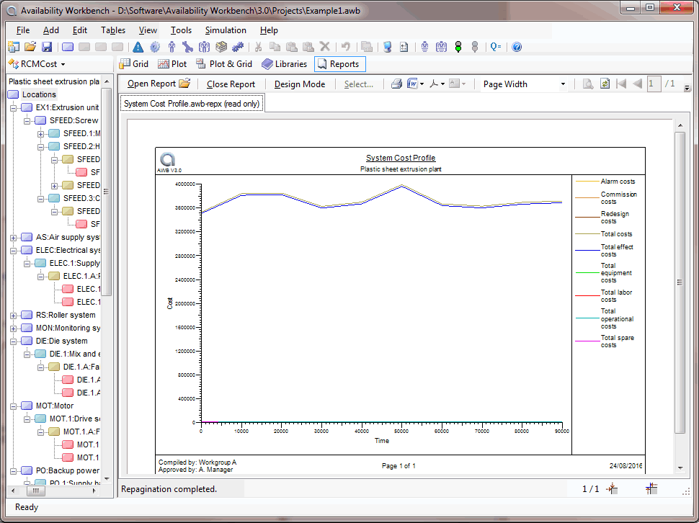Collapse the EX1:Extrusion unit tree node
Viewport: 699px width, 523px height.
[x=14, y=107]
